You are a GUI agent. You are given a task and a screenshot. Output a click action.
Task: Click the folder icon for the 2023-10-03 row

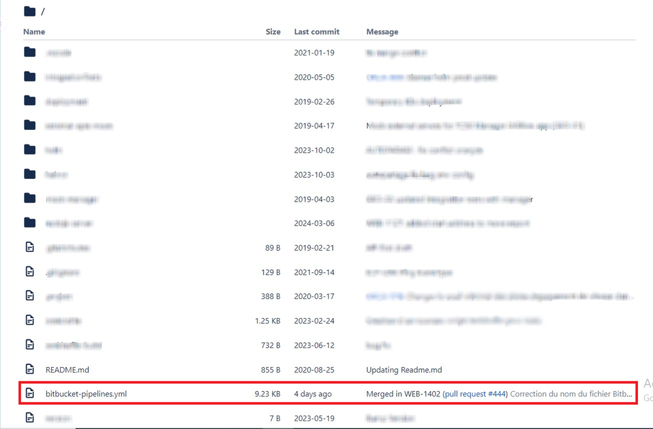[30, 174]
